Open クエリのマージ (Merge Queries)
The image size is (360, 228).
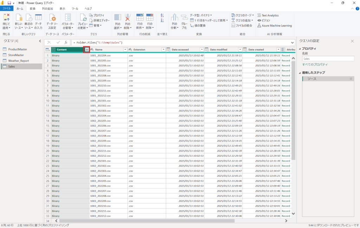pos(243,15)
